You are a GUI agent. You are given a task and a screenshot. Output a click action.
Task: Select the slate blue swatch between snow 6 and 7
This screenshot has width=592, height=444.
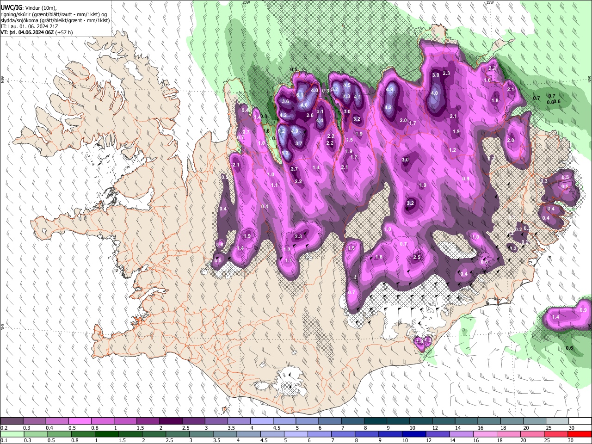330,421
